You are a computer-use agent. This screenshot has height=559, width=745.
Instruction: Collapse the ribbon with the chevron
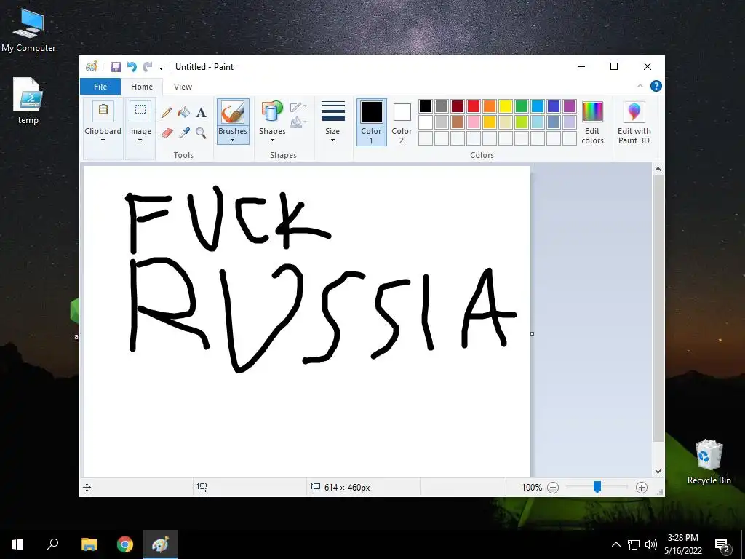tap(640, 86)
